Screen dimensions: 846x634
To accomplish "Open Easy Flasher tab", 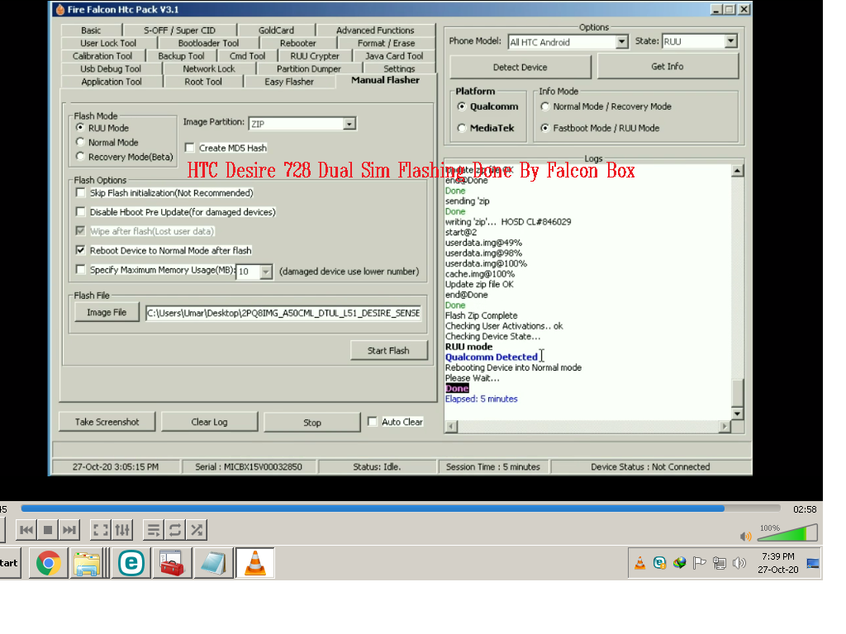I will tap(289, 82).
